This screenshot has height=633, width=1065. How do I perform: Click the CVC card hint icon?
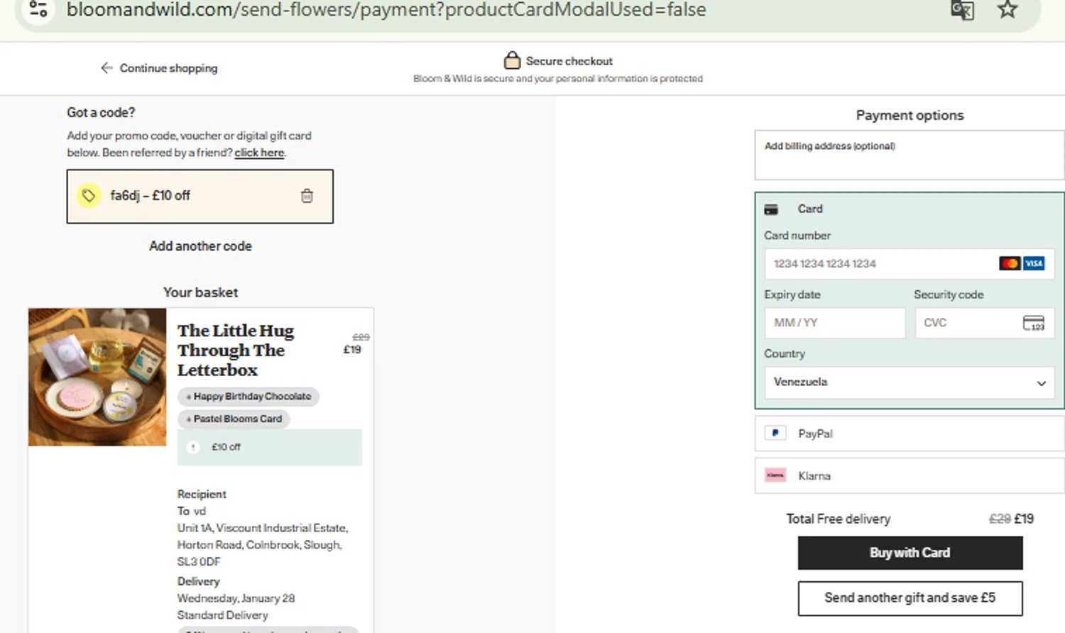(x=1033, y=323)
